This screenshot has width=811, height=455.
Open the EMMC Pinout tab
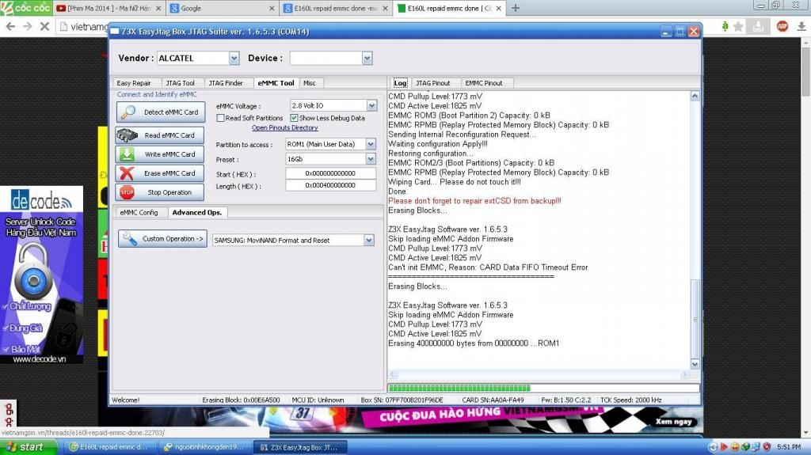[x=484, y=83]
